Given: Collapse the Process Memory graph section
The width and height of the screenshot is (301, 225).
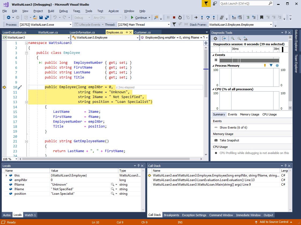Looking at the screenshot, I should click(213, 66).
